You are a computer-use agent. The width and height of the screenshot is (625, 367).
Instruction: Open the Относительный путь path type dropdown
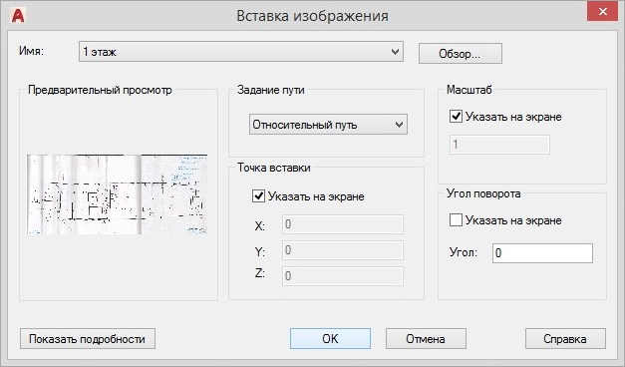(x=328, y=125)
